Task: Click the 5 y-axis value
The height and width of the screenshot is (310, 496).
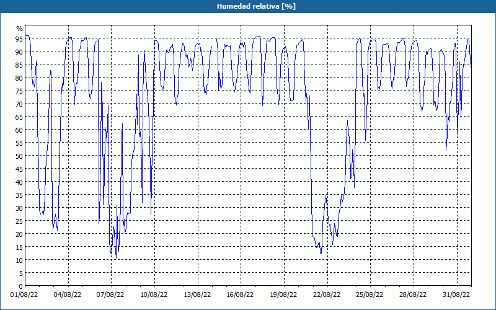Action: (21, 273)
